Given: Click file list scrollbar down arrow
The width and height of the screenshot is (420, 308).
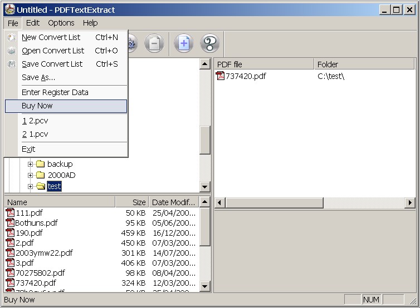Looking at the screenshot, I should [x=205, y=286].
